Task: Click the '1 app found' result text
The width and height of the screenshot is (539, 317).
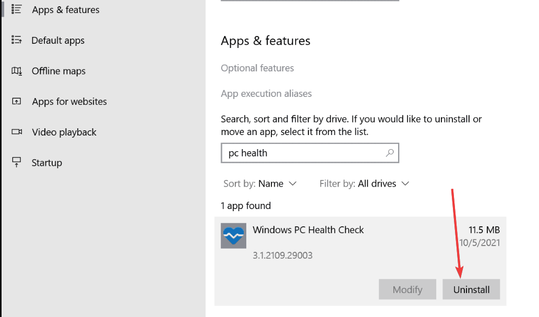Action: tap(246, 206)
